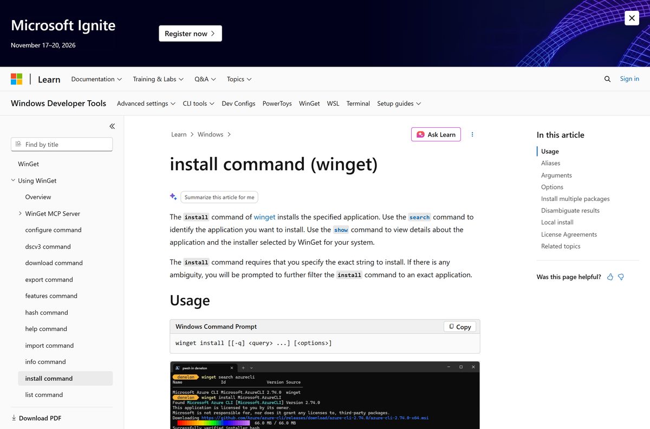Click the Sign in link
The width and height of the screenshot is (650, 429).
click(629, 79)
